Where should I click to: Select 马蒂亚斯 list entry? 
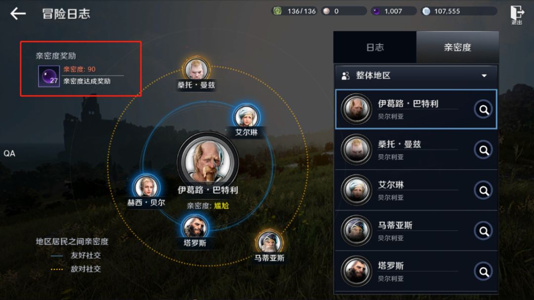pyautogui.click(x=416, y=231)
